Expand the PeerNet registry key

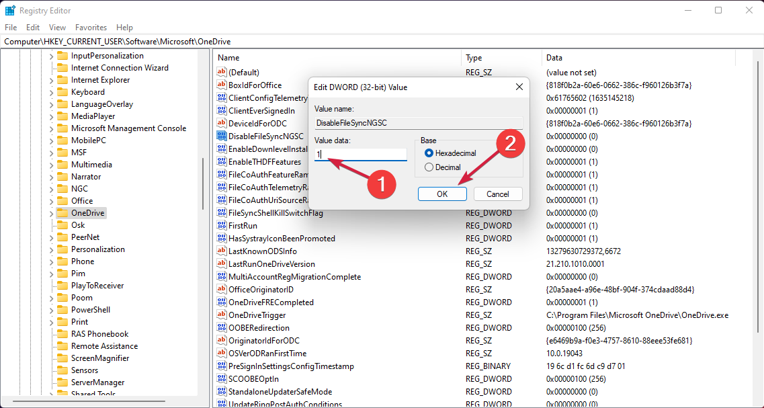(x=51, y=237)
